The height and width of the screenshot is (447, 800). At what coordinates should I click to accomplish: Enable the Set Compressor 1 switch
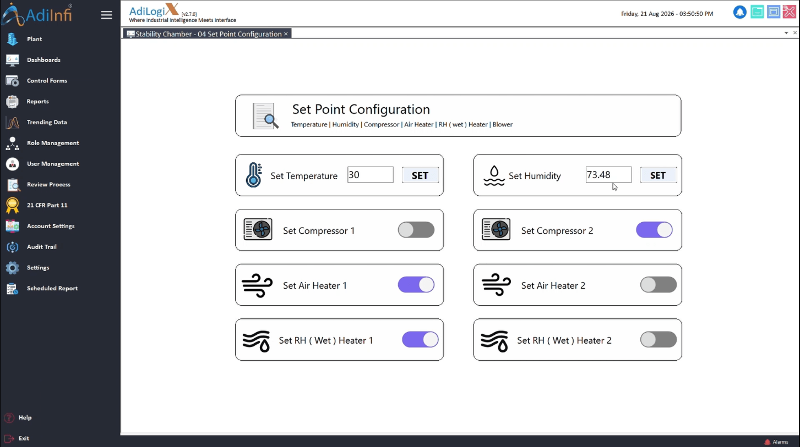416,230
